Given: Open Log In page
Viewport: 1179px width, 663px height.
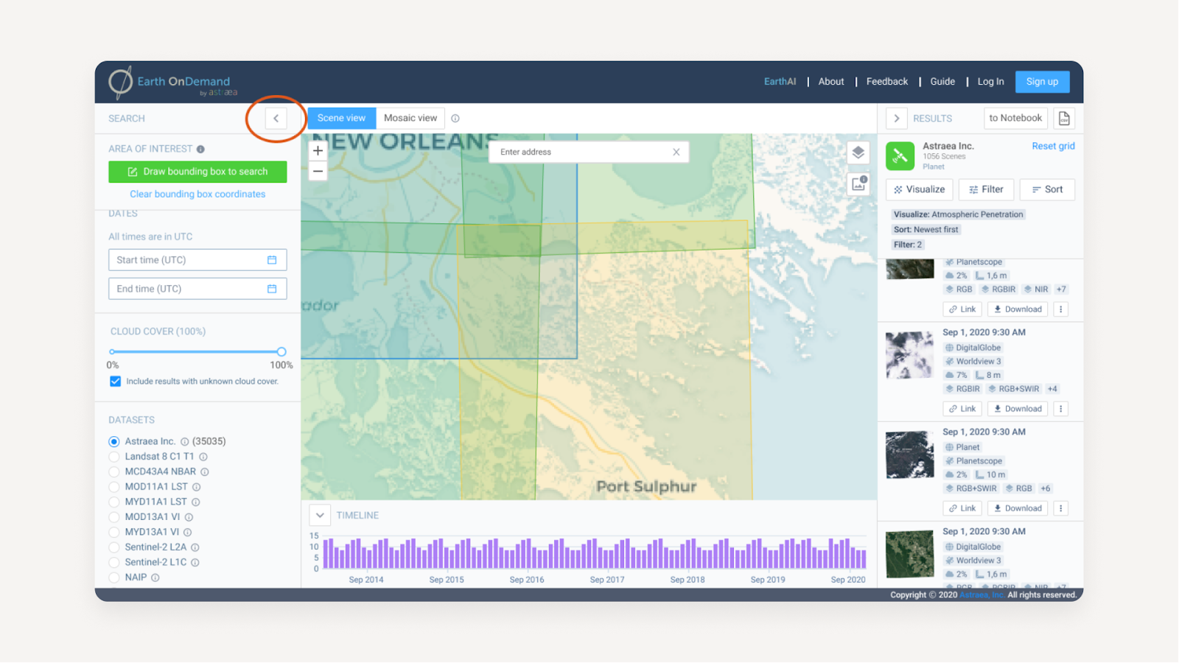Looking at the screenshot, I should tap(990, 82).
